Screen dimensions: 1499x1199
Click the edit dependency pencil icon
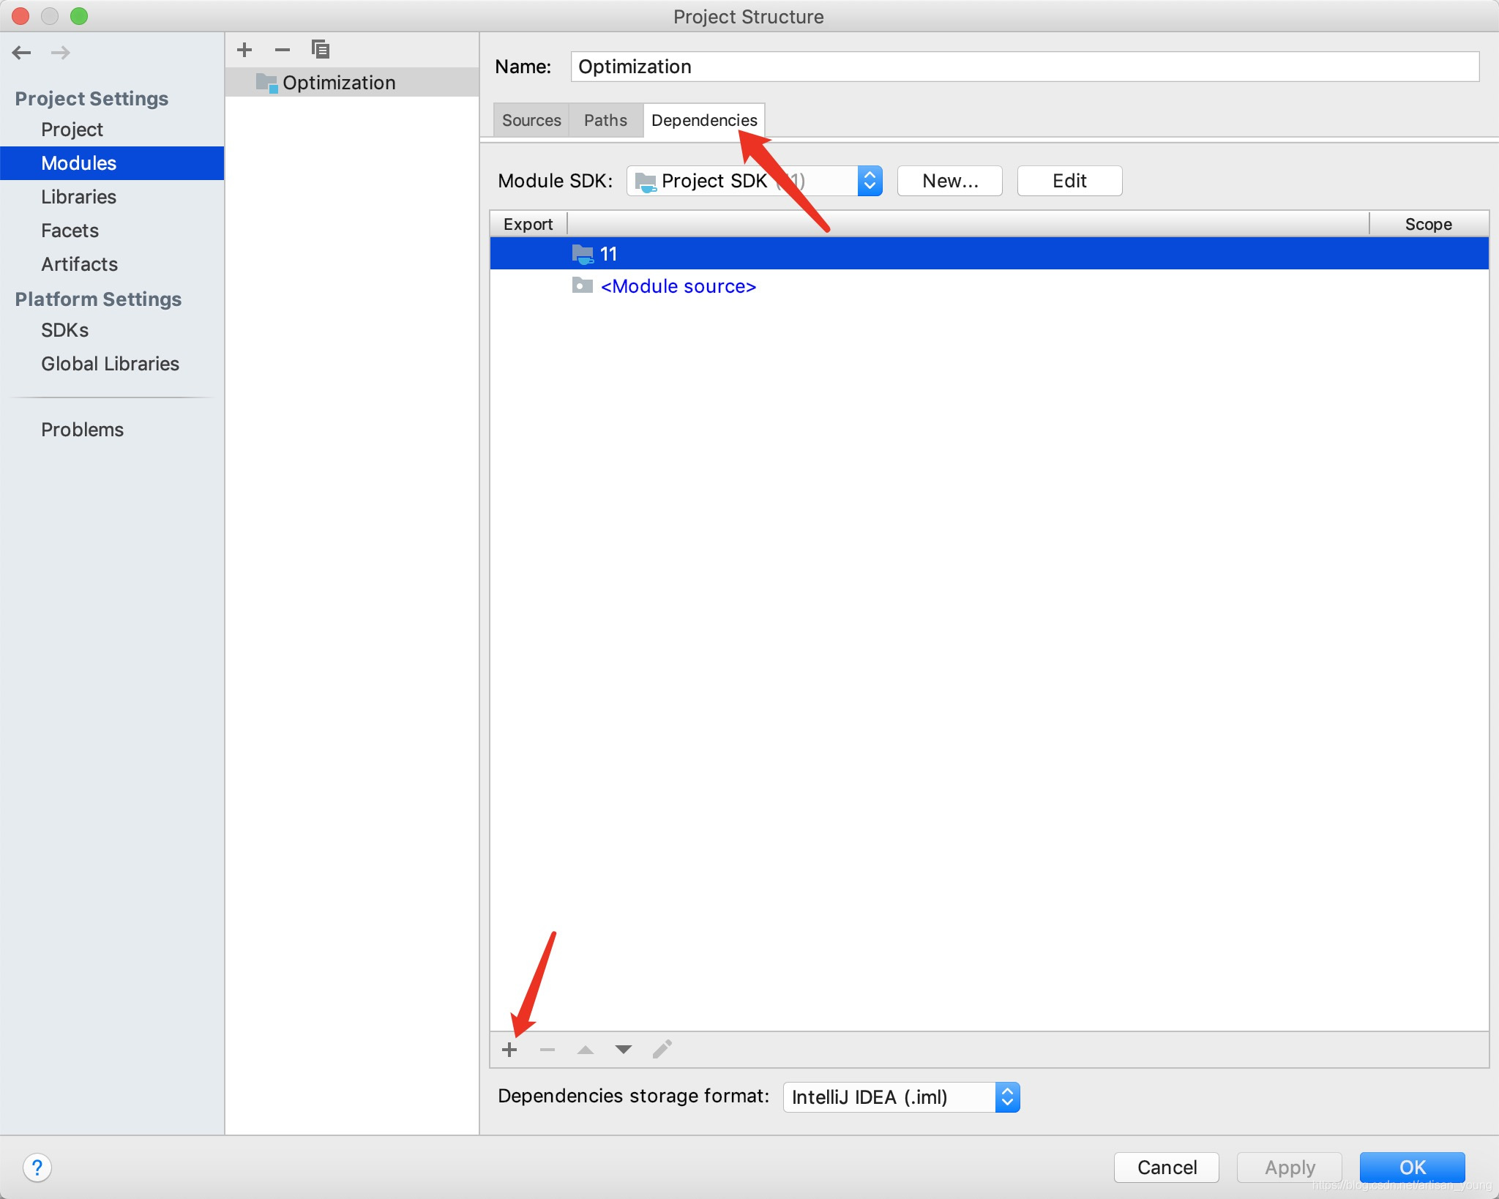(x=662, y=1050)
